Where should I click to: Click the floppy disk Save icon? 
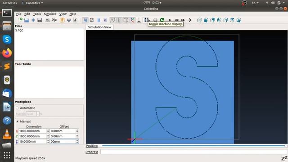[40, 20]
